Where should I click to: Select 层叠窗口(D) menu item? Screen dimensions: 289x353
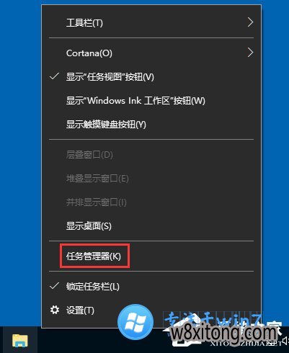151,155
